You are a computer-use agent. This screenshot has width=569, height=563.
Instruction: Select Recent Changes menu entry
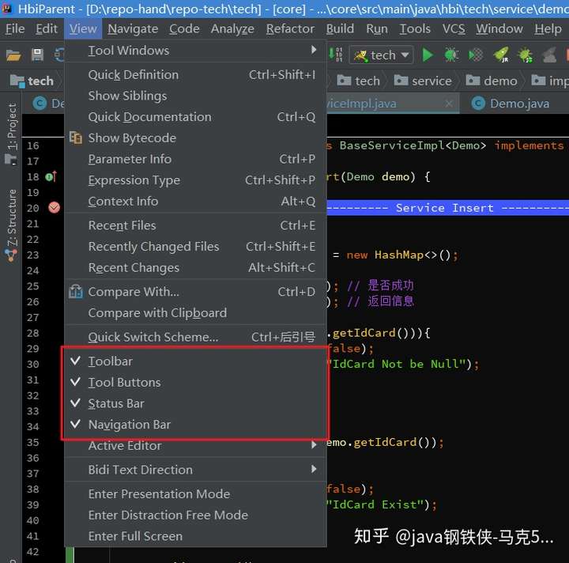[196, 267]
